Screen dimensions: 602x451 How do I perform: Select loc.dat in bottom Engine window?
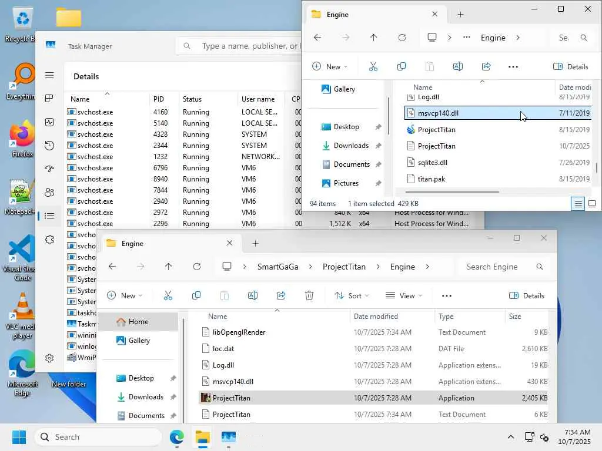(x=373, y=349)
